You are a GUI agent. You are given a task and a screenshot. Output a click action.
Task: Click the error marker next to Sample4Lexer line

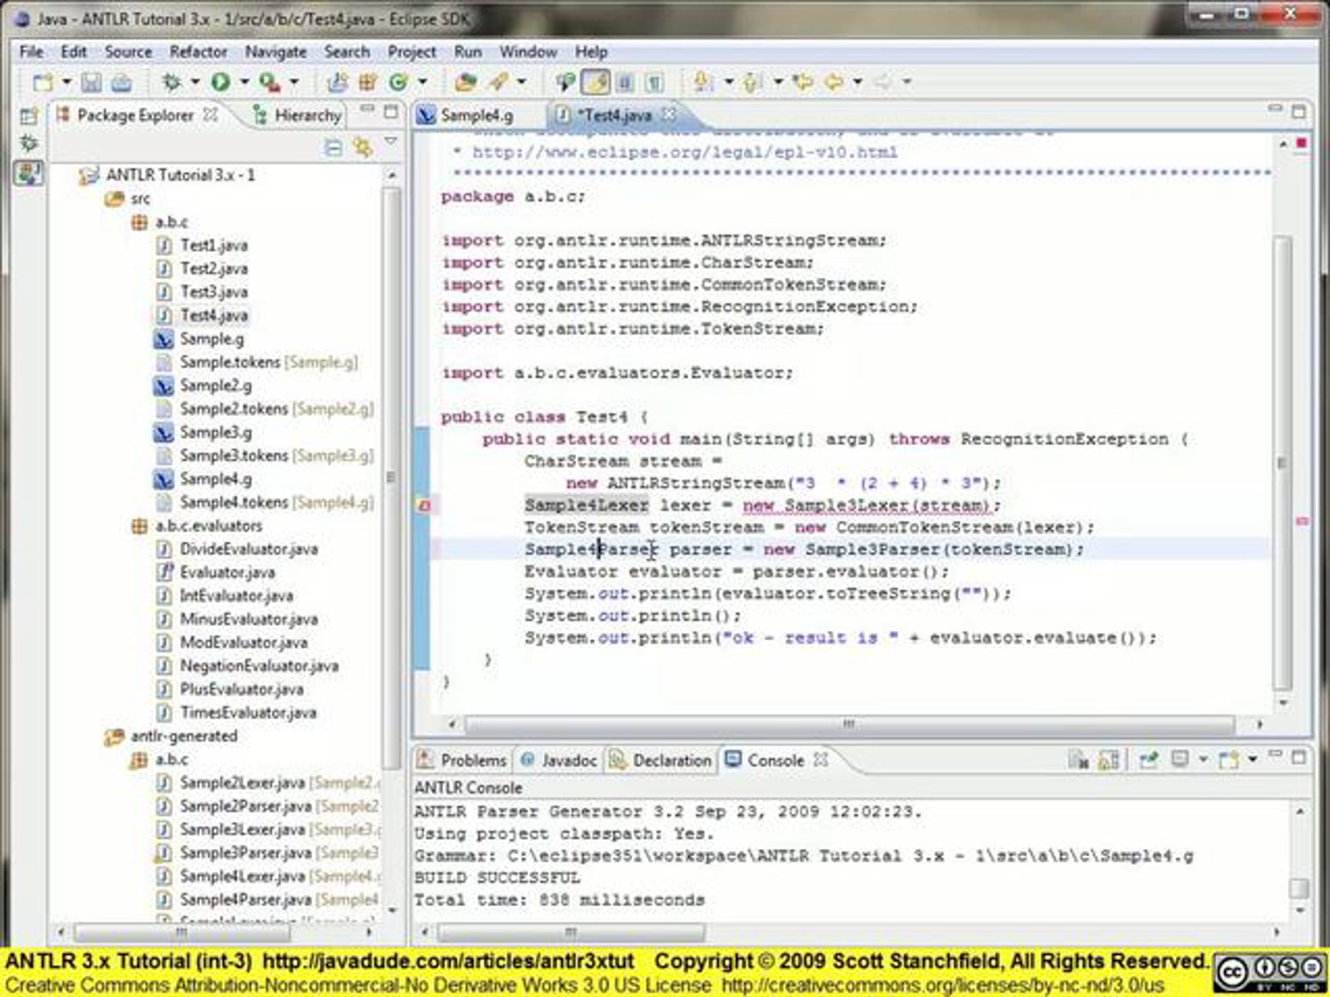[x=424, y=506]
